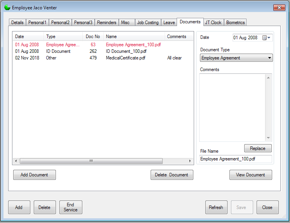Click the Add Document button

(x=35, y=175)
